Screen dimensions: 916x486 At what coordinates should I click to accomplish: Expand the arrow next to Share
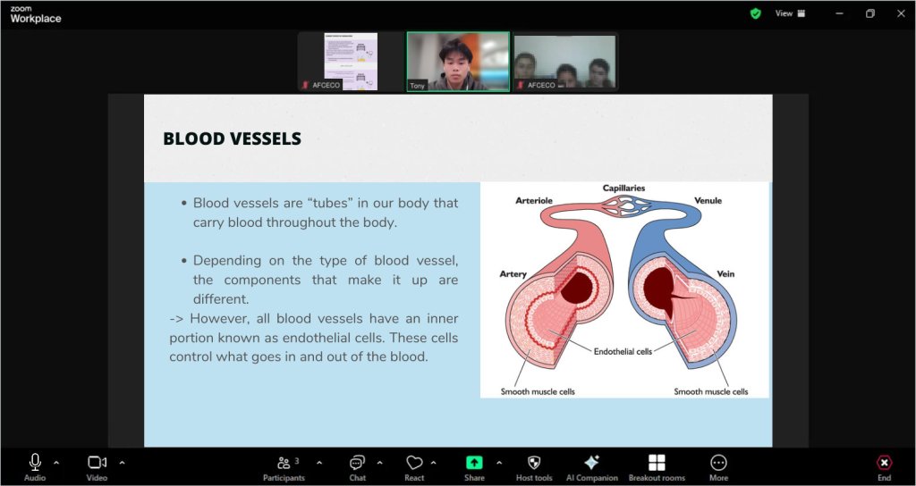pos(499,463)
